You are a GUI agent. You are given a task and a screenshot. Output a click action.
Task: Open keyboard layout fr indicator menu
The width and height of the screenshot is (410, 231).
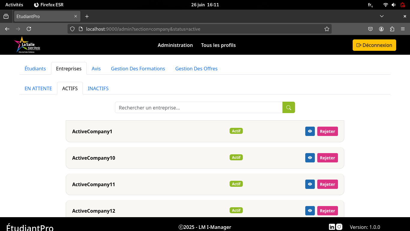pos(370,5)
